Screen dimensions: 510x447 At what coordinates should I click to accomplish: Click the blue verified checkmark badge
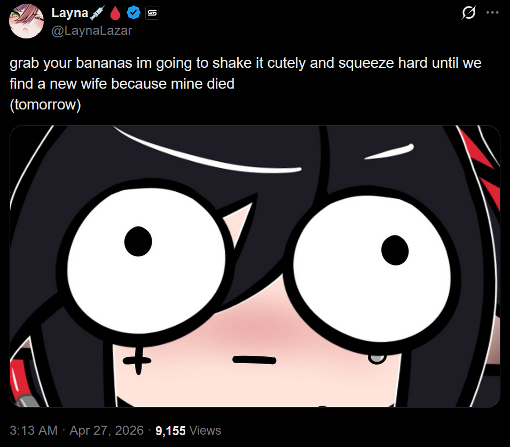click(134, 13)
